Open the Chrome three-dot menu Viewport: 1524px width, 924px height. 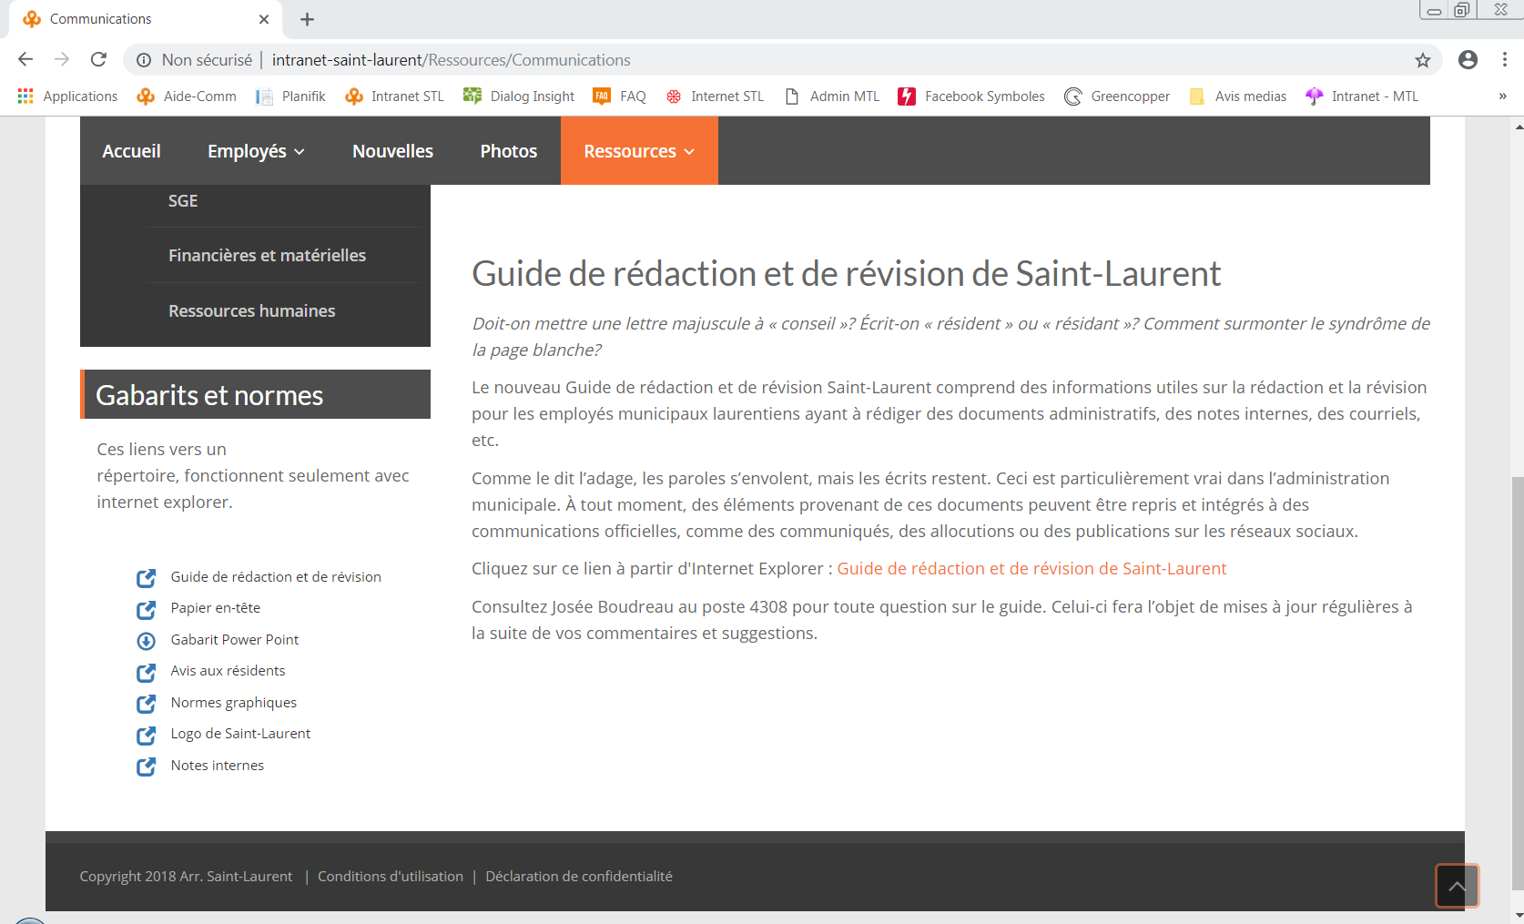[x=1504, y=60]
